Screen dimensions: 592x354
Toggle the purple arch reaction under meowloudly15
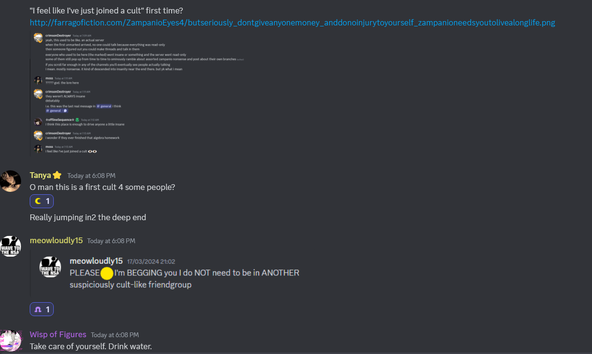[x=42, y=309]
